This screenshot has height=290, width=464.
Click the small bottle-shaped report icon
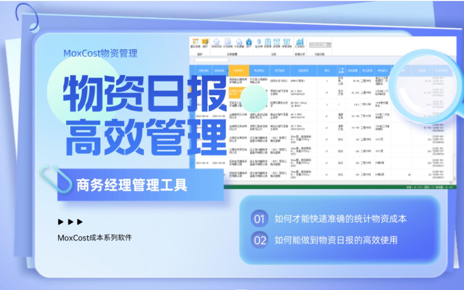259,42
